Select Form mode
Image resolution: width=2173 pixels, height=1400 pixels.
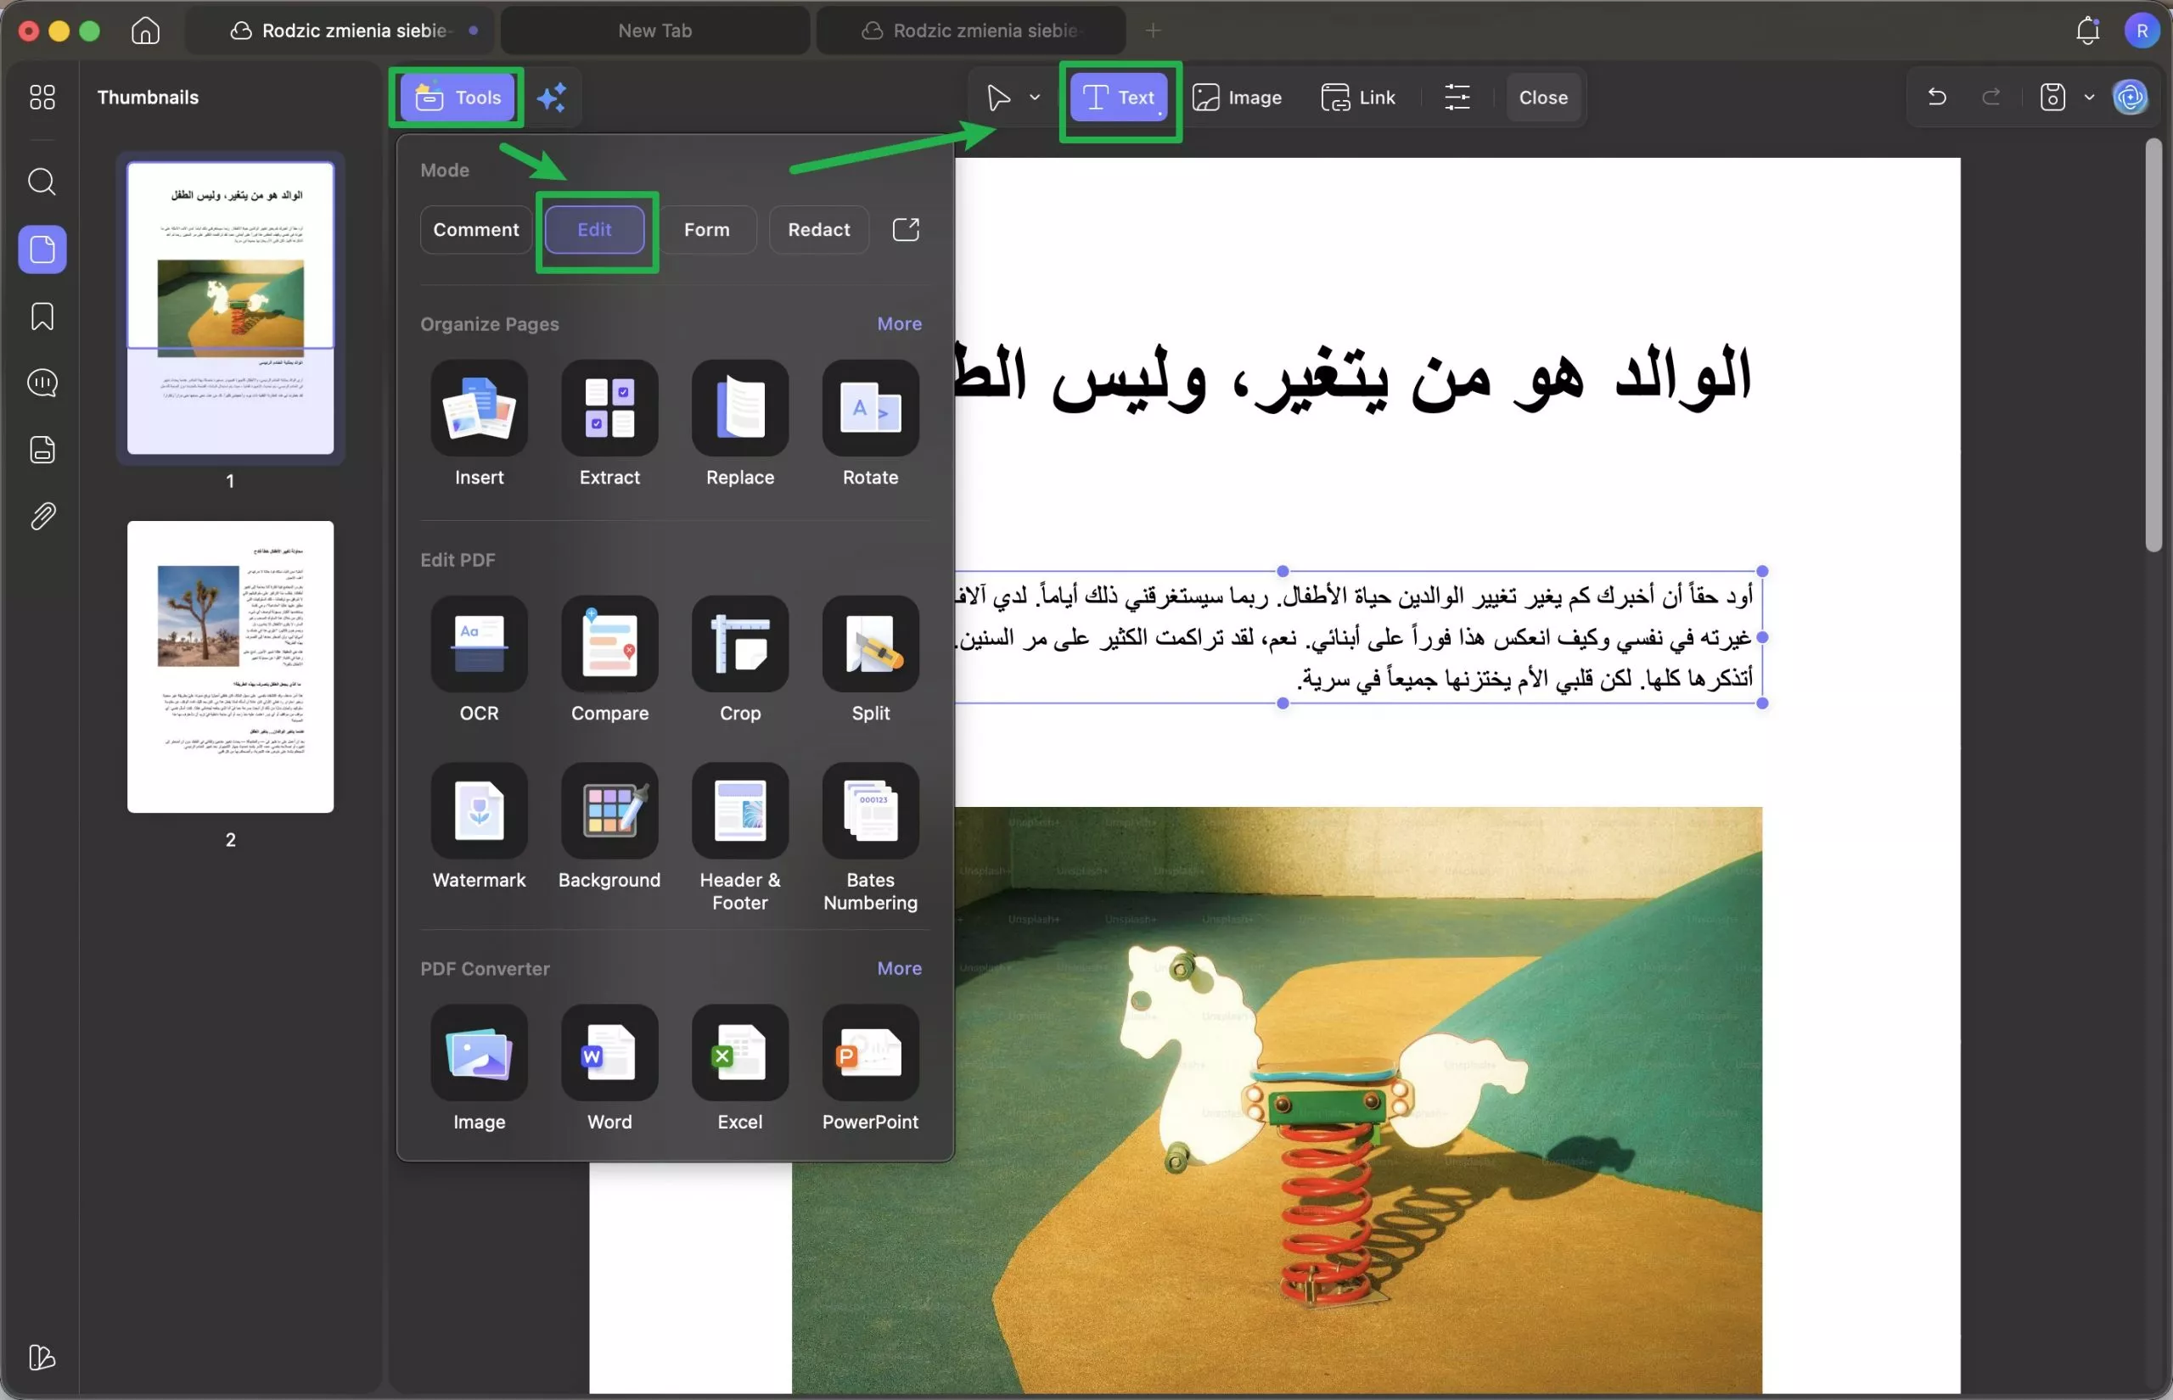(707, 229)
